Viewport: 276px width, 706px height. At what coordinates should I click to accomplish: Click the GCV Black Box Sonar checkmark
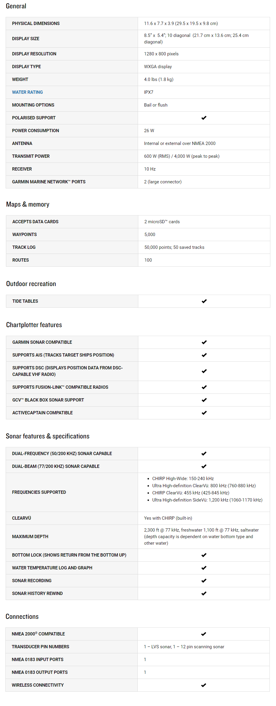204,400
